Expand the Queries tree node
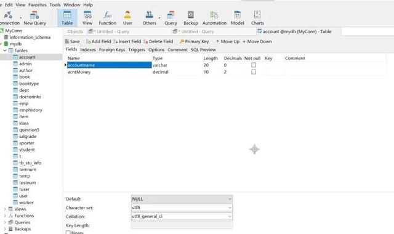This screenshot has width=394, height=234. (5, 222)
